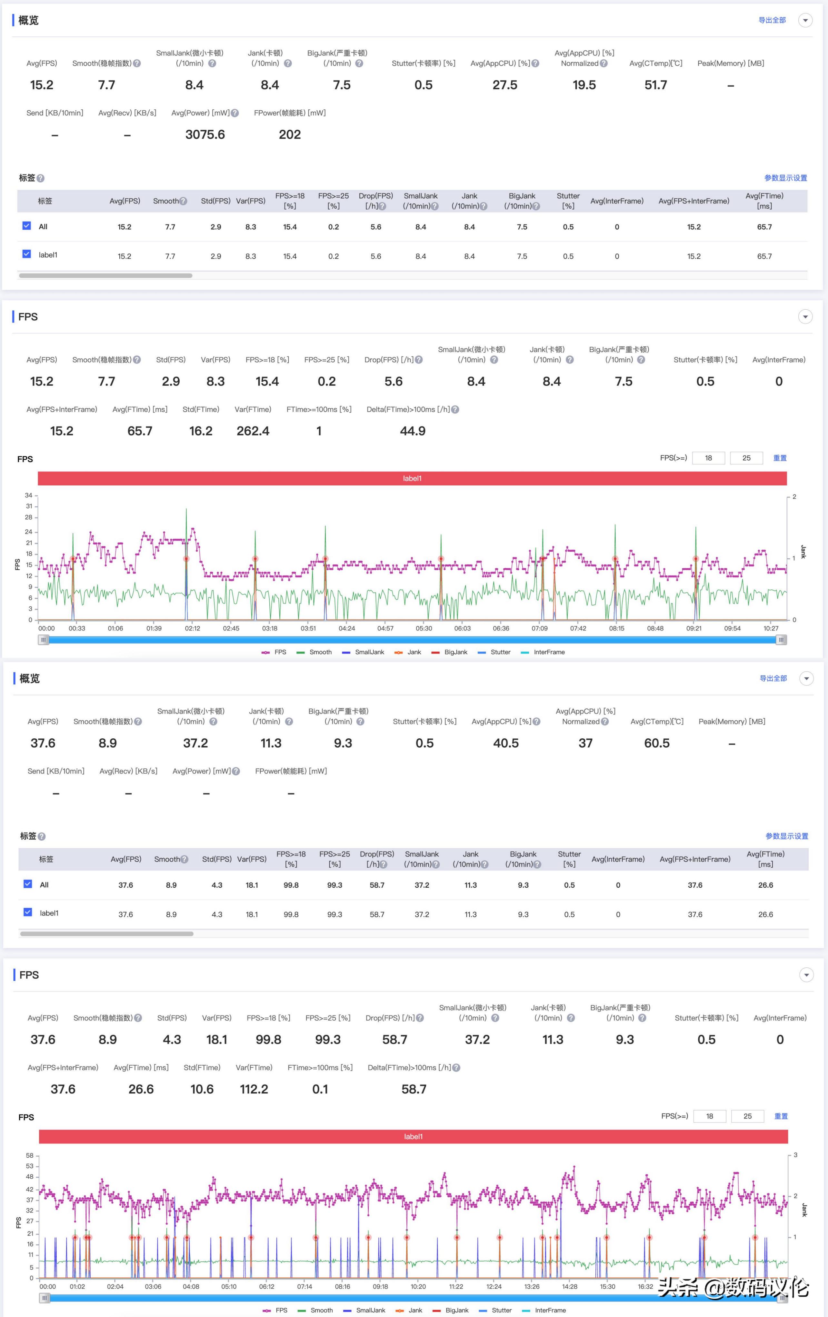Open 参数显示设置 in first label section
The image size is (828, 1317).
[785, 178]
